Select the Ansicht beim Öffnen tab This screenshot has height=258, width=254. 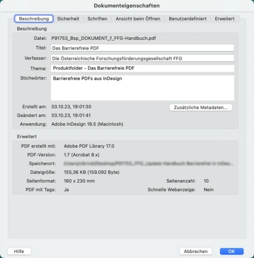(x=138, y=18)
